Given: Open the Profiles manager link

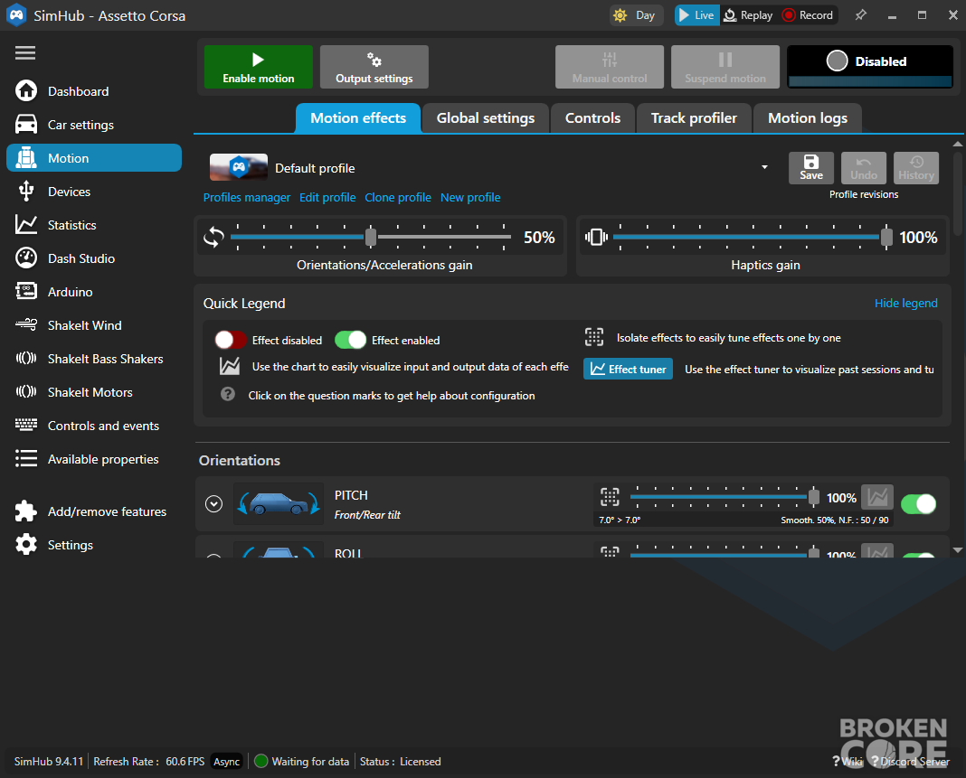Looking at the screenshot, I should (246, 198).
